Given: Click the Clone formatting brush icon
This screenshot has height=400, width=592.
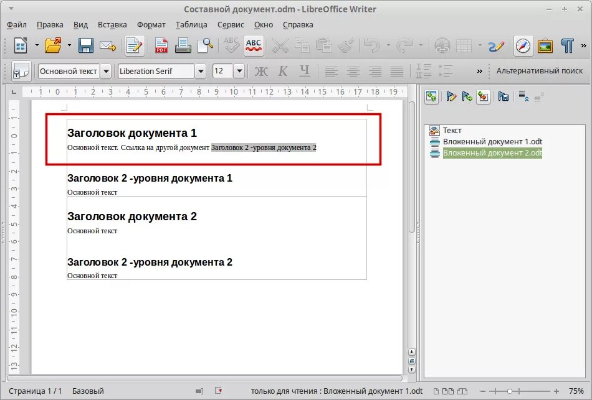Looking at the screenshot, I should tap(345, 45).
